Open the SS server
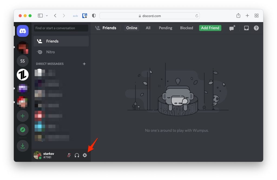Viewport: 277px width, 180px height. pyautogui.click(x=23, y=61)
